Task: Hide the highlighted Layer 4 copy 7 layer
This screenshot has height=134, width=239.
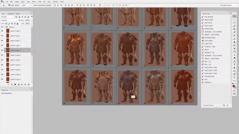Action: (x=2, y=50)
